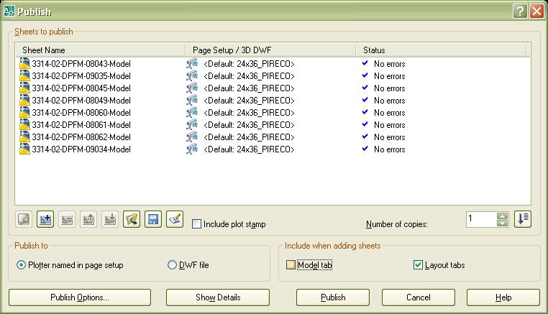Viewport: 548px width, 314px height.
Task: Click the page setup icon in the 09034-Model row
Action: pos(192,149)
